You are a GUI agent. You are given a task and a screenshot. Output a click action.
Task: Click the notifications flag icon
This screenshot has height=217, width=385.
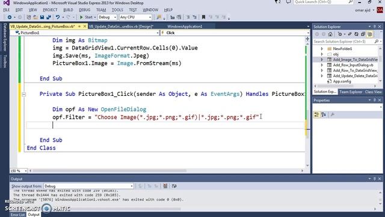(x=277, y=2)
